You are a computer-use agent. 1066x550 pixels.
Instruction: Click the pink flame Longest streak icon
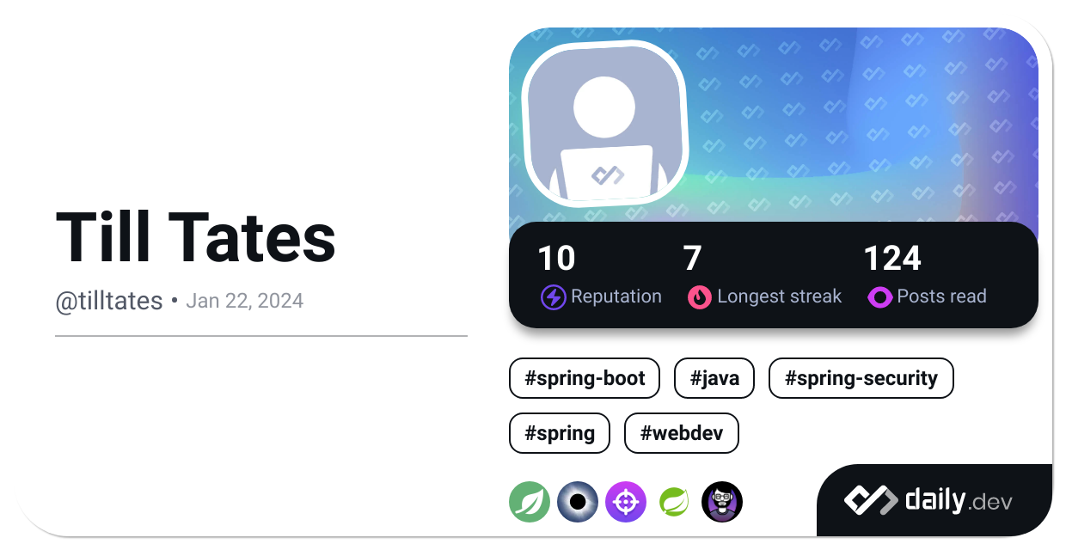[700, 297]
